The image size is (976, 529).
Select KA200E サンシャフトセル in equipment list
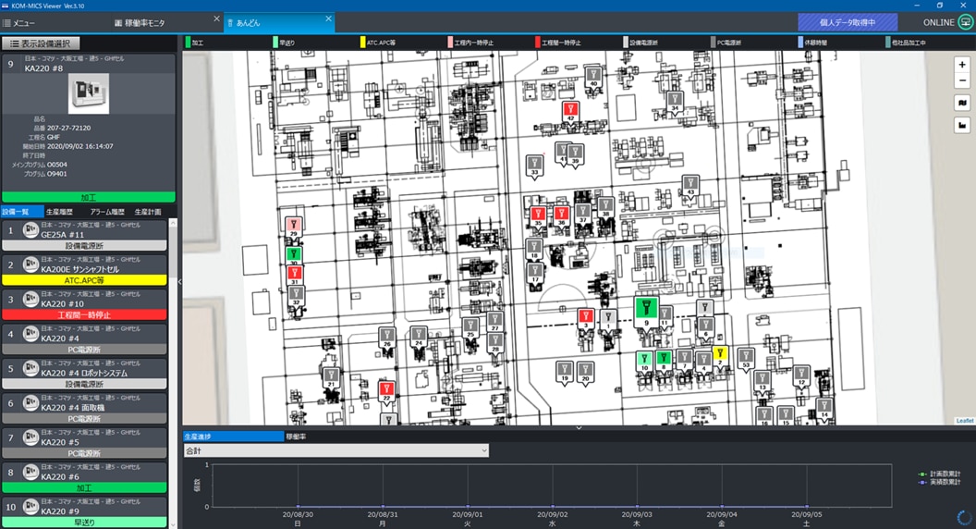[83, 269]
